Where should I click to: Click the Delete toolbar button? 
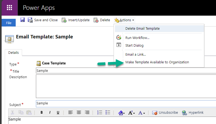(x=102, y=20)
